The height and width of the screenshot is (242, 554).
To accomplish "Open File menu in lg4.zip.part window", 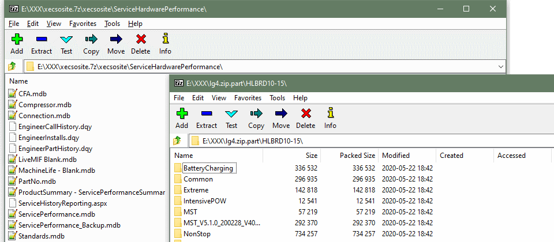I will [x=179, y=98].
